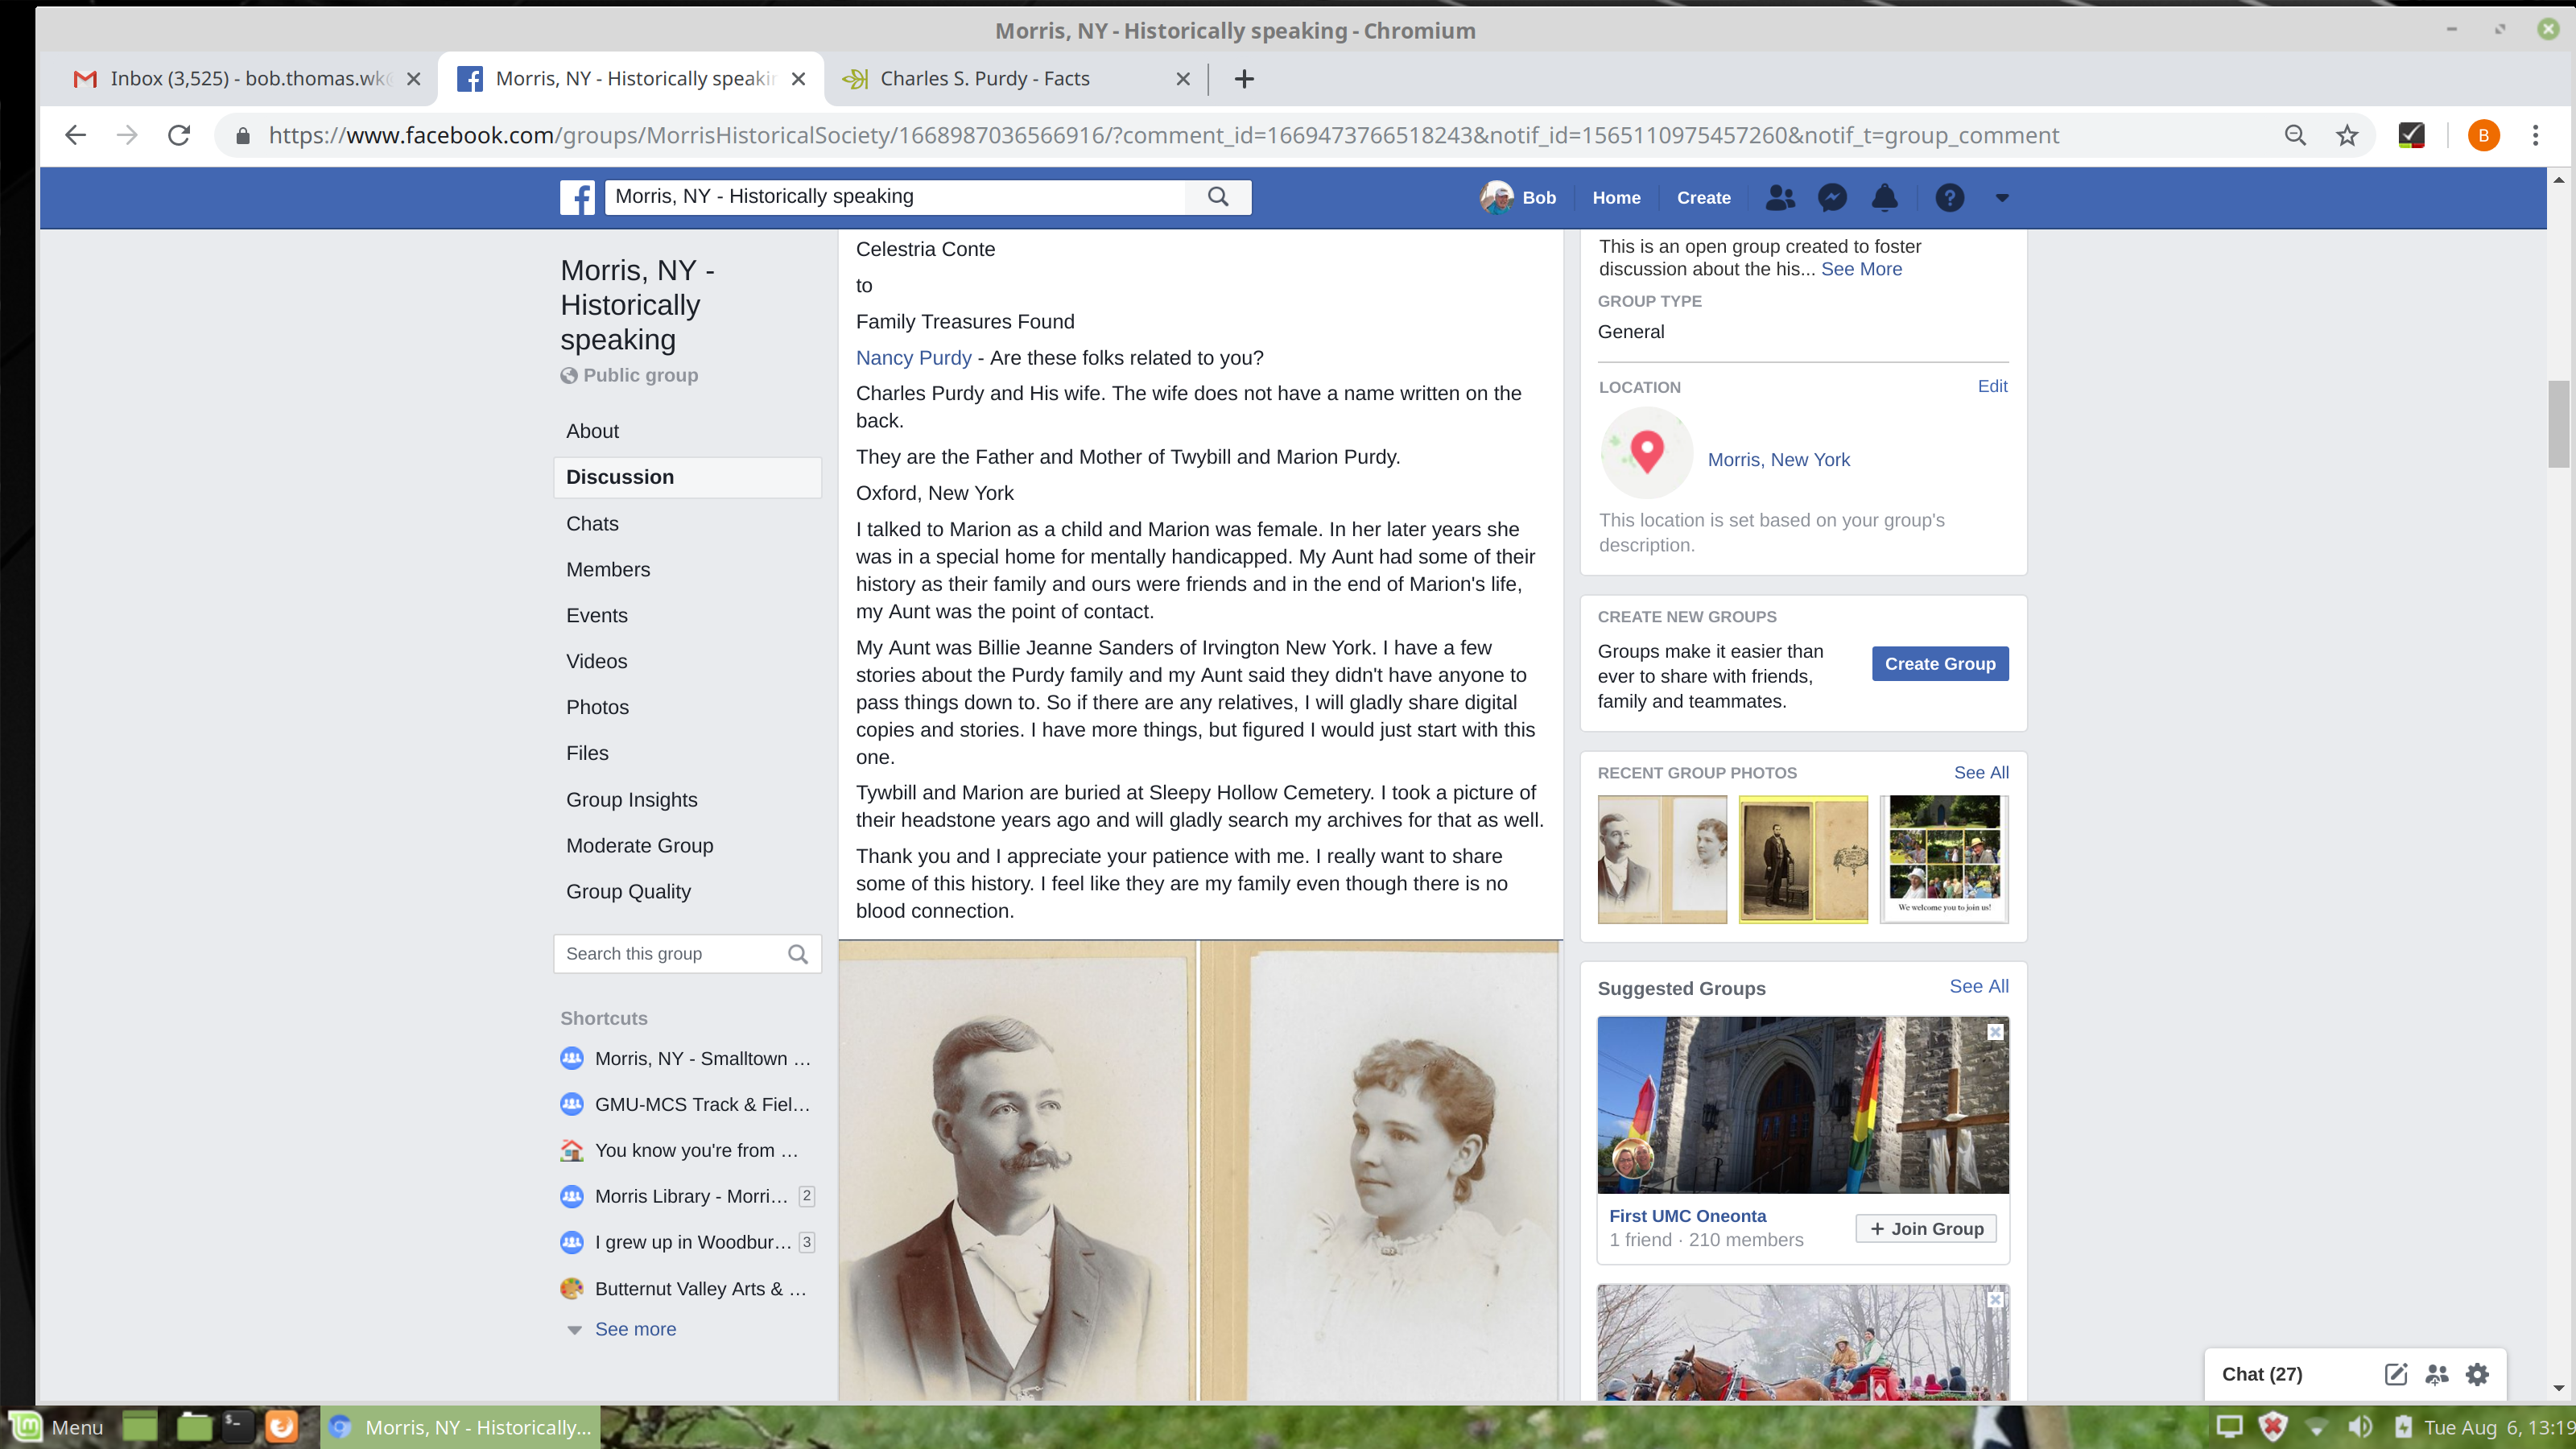Open About in the group menu
This screenshot has width=2576, height=1449.
point(592,431)
